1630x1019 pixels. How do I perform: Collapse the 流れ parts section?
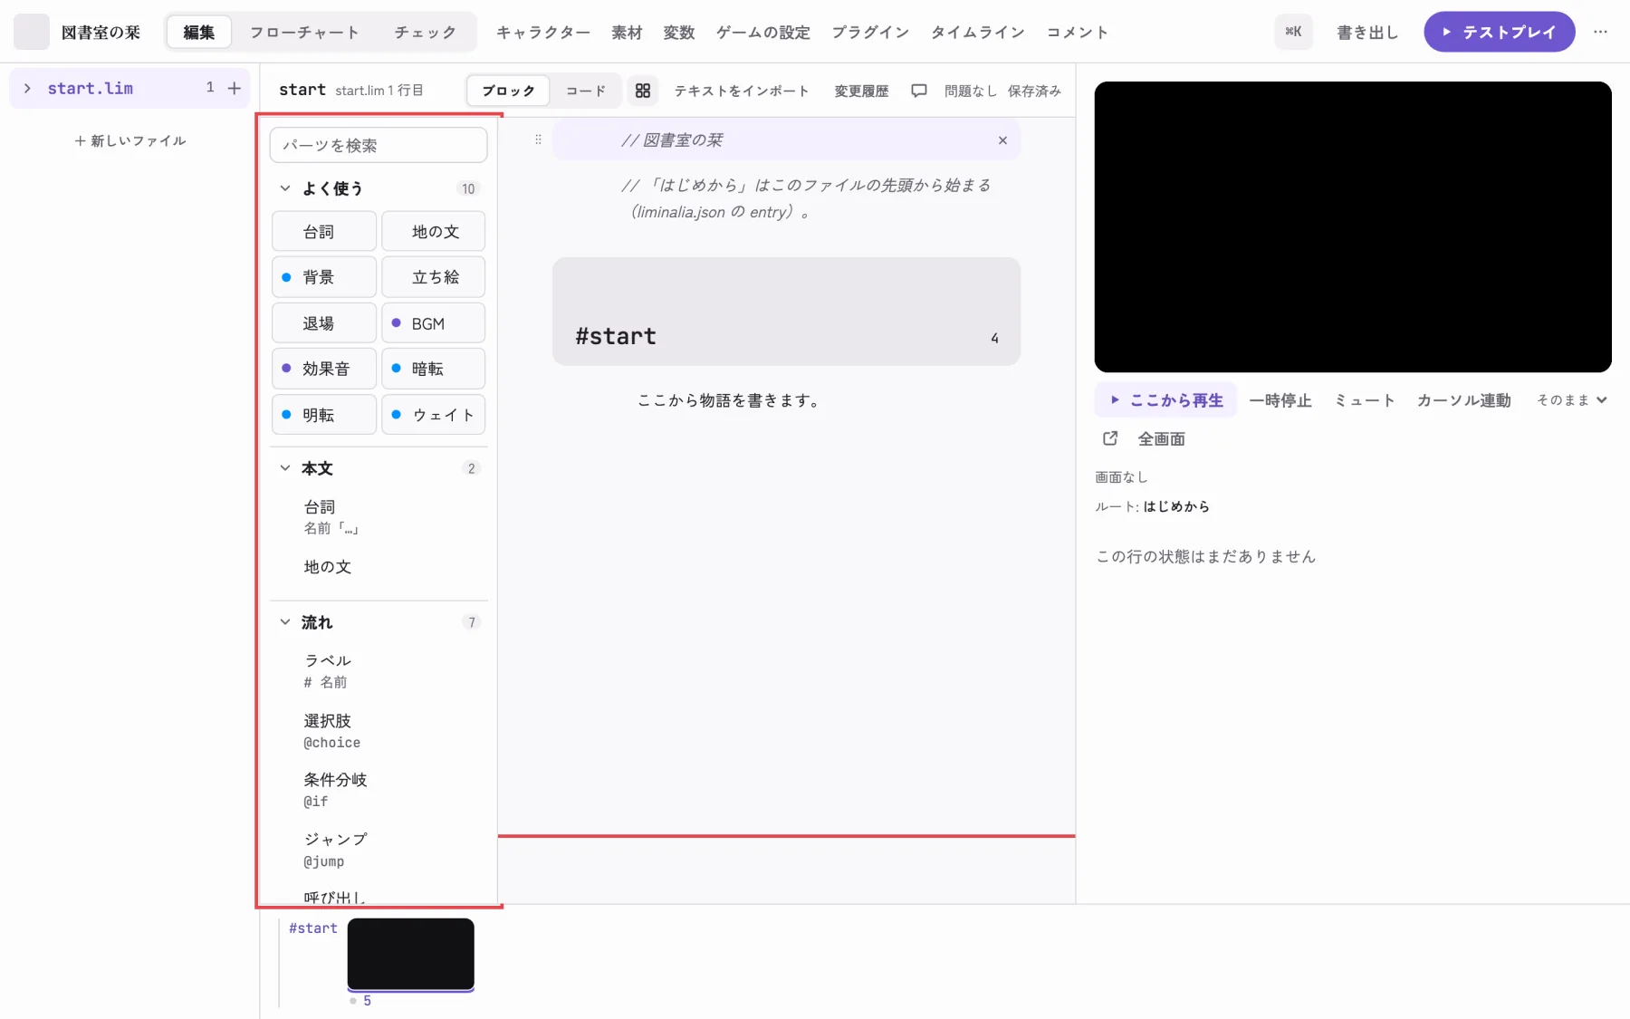285,622
